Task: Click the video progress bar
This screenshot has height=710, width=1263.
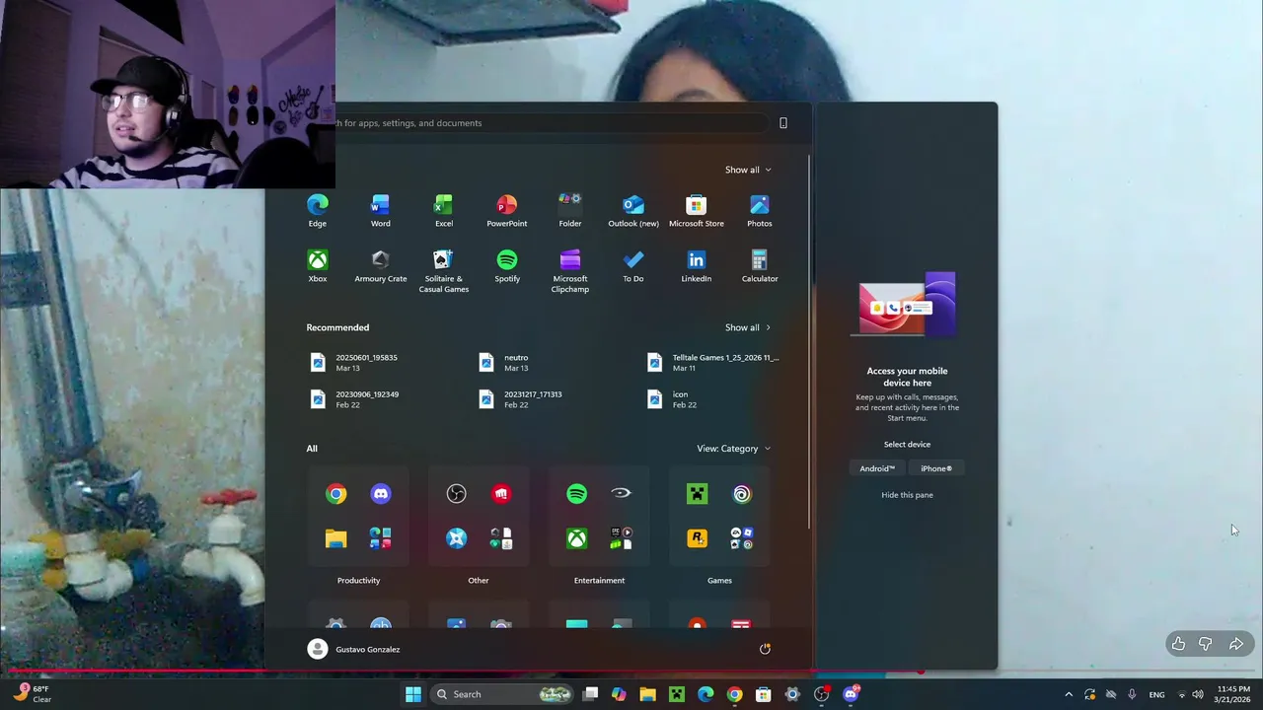Action: pos(631,674)
